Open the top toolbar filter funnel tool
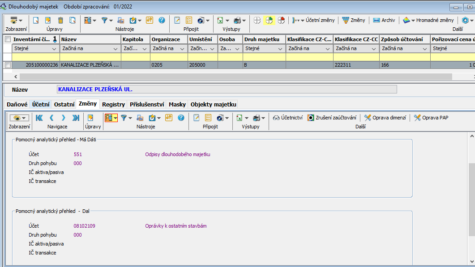 click(x=104, y=20)
